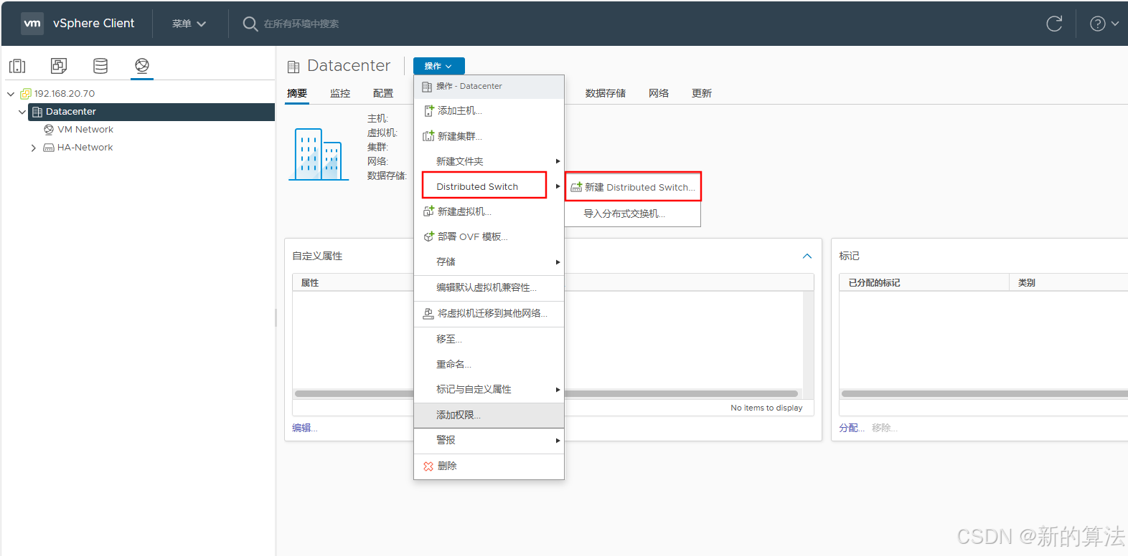Expand the 警报 submenu arrow
This screenshot has width=1128, height=556.
558,441
